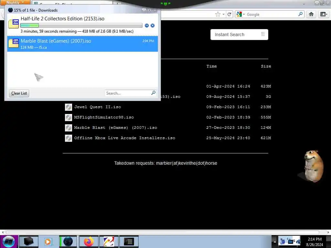Screen dimensions: 331x248
Task: Open the tab list dropdown arrow
Action: (x=304, y=4)
